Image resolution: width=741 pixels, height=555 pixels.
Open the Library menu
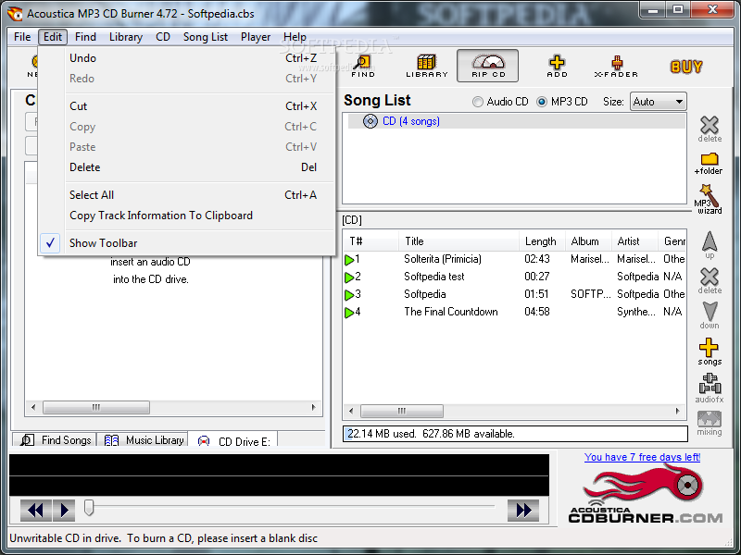point(126,37)
